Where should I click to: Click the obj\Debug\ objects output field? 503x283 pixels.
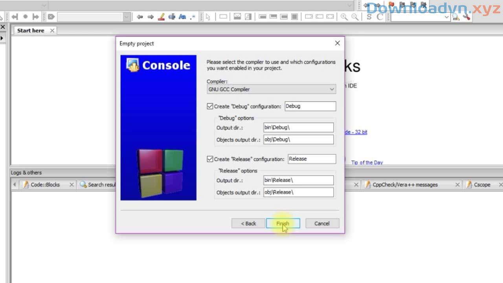click(299, 140)
